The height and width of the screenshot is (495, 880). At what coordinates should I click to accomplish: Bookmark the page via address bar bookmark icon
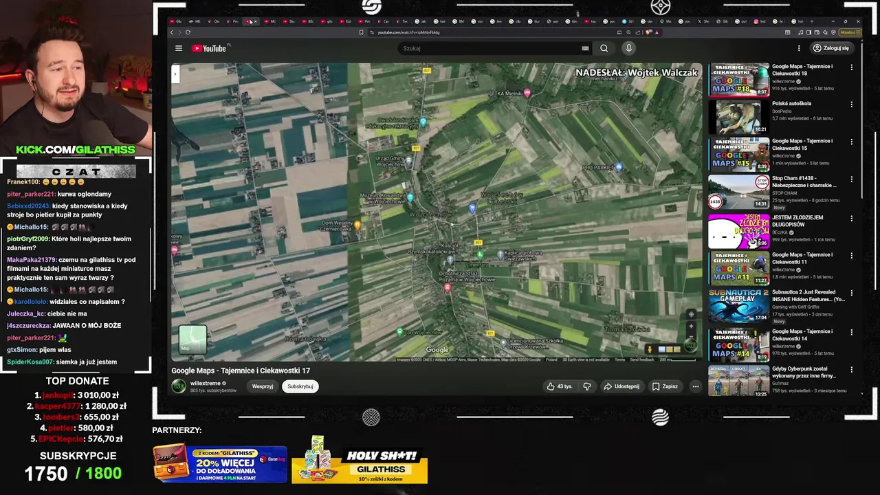[x=361, y=32]
